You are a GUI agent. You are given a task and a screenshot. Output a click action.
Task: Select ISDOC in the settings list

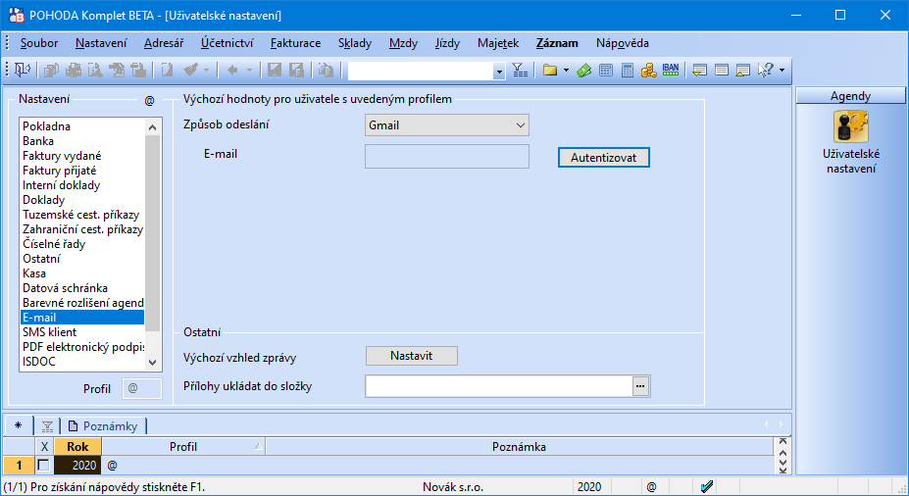tap(82, 362)
